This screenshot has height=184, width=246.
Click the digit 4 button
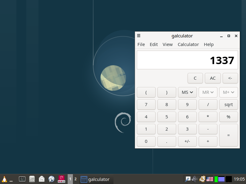146,117
